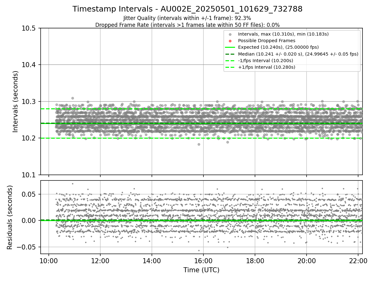Click the plot title "Timestamp Intervals - AU002E_20250501_101629_732788"
Screen dimensions: 375x281
(187, 9)
